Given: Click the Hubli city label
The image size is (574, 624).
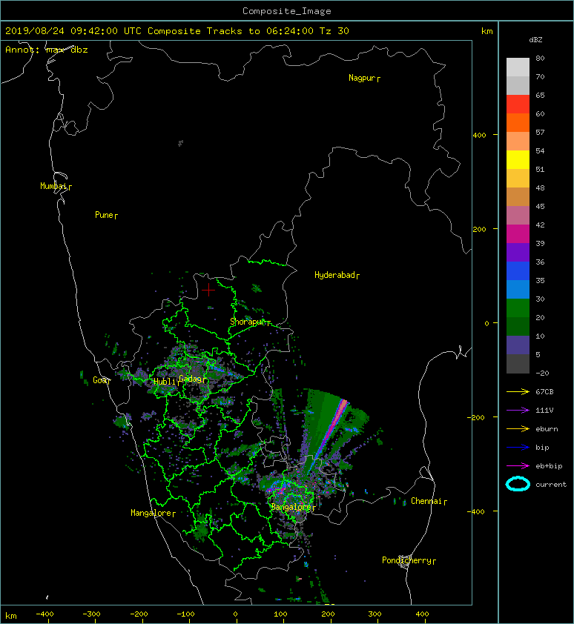Looking at the screenshot, I should [165, 382].
